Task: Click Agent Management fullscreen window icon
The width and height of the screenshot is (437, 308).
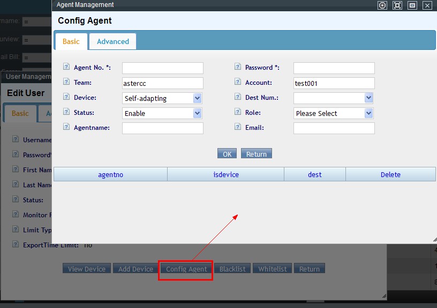Action: [397, 5]
